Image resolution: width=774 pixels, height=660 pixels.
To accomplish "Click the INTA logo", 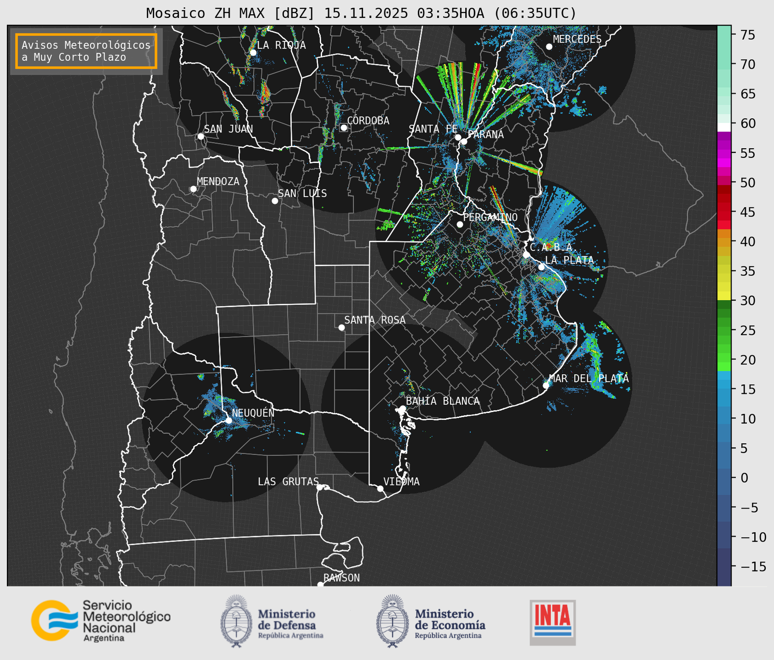I will tap(553, 622).
